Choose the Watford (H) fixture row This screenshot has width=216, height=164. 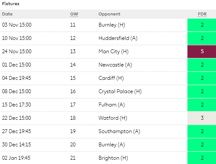tap(108, 118)
